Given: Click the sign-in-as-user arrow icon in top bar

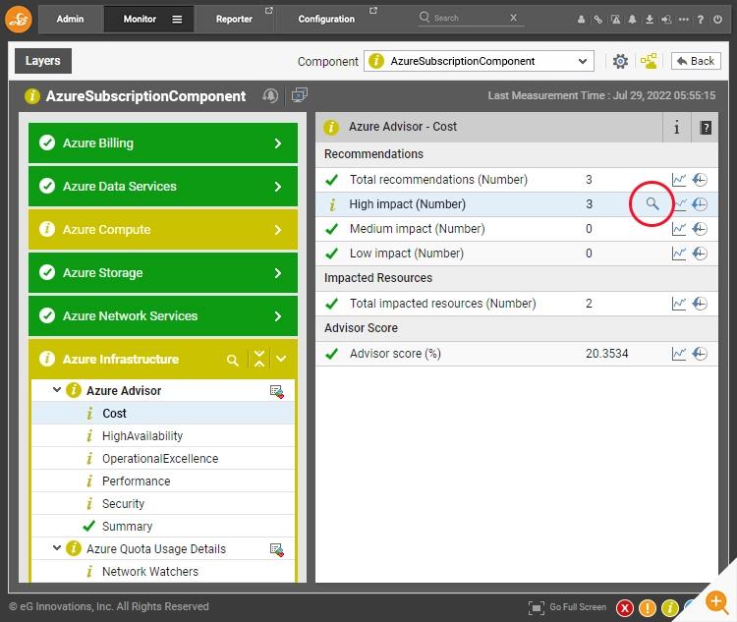Looking at the screenshot, I should coord(666,20).
